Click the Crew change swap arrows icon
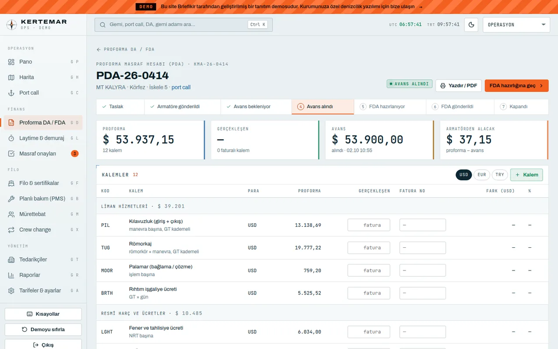This screenshot has width=558, height=349. (11, 230)
